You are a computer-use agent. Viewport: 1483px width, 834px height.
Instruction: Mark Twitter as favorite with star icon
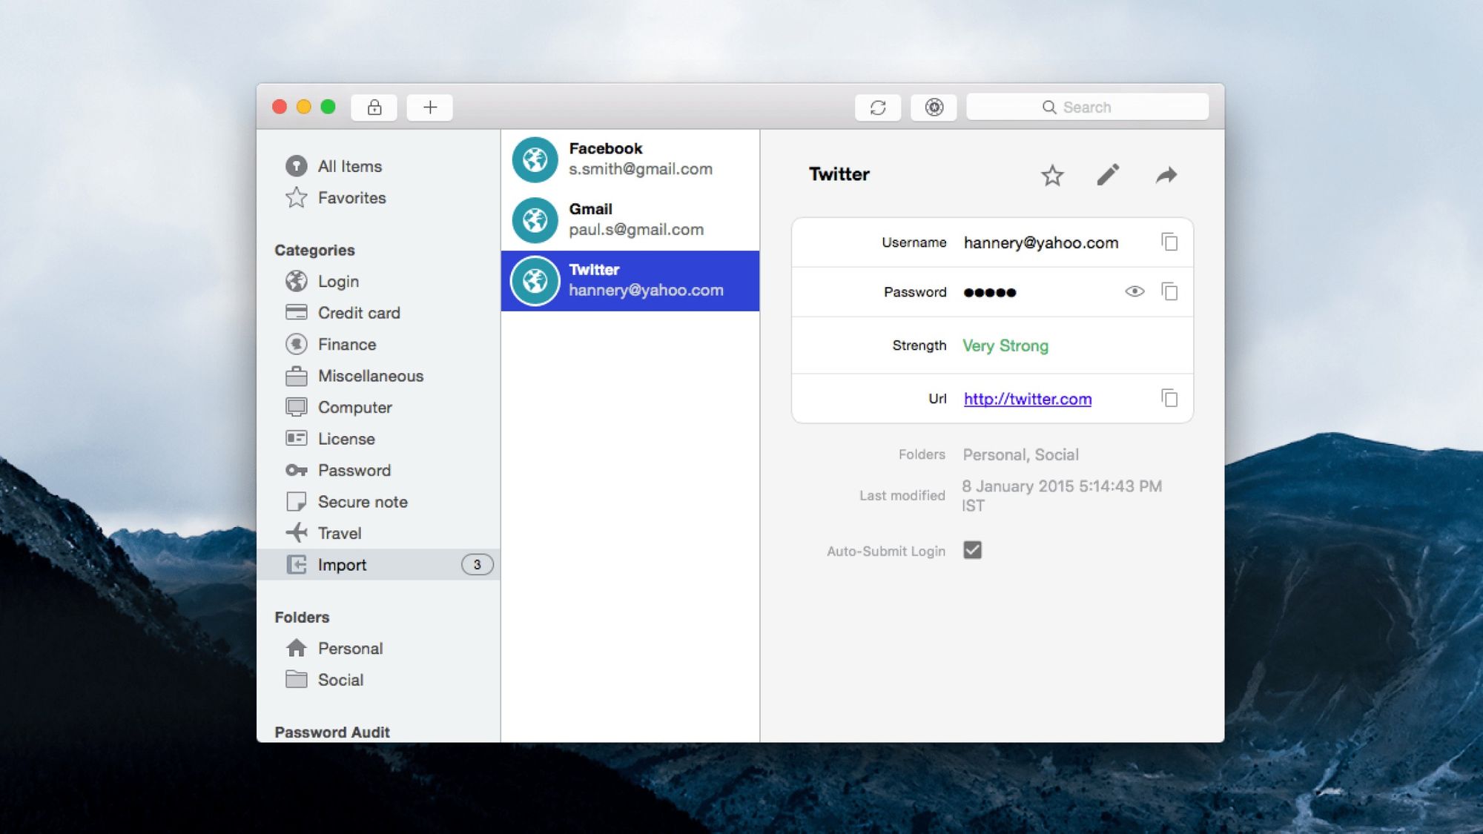pyautogui.click(x=1052, y=176)
